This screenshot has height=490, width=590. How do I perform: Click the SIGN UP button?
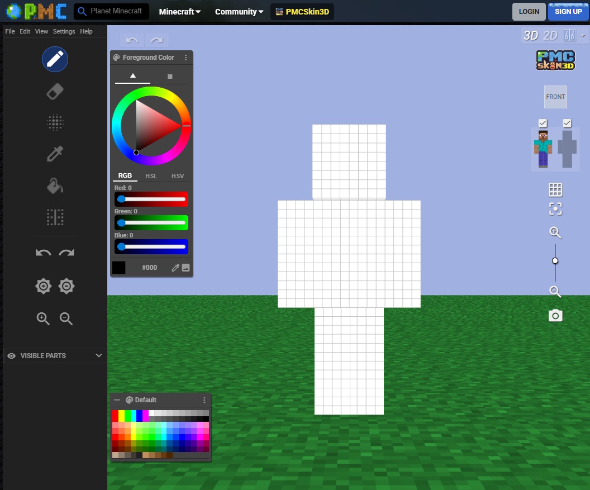coord(568,11)
